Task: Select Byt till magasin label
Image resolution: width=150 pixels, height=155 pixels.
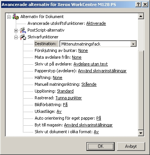Action: (49, 125)
